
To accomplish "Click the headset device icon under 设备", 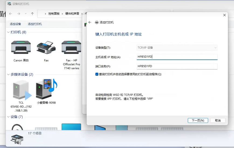I will tap(17, 127).
